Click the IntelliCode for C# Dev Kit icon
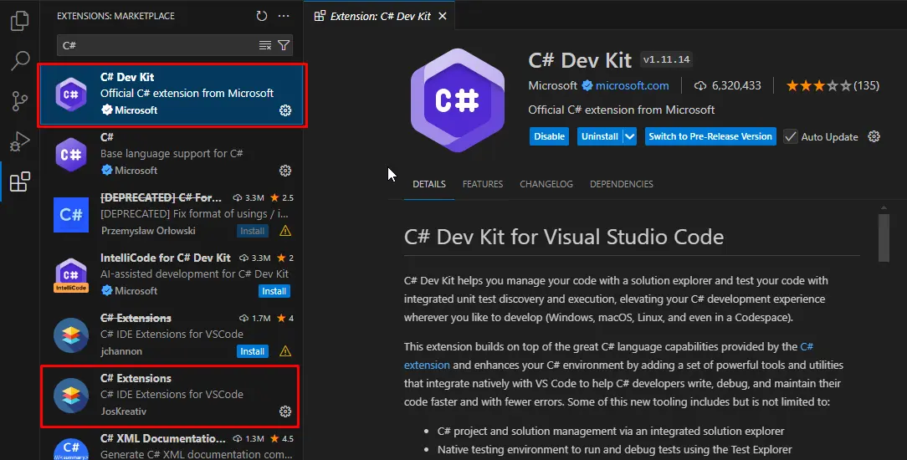 pyautogui.click(x=71, y=275)
